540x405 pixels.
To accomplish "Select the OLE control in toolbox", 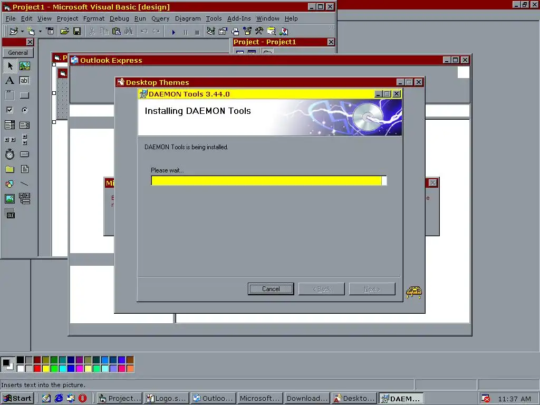I will coord(9,214).
